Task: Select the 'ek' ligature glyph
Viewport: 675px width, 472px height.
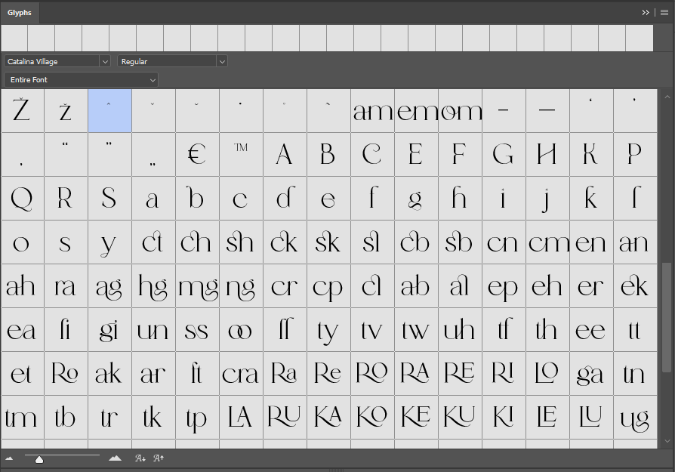Action: (636, 286)
